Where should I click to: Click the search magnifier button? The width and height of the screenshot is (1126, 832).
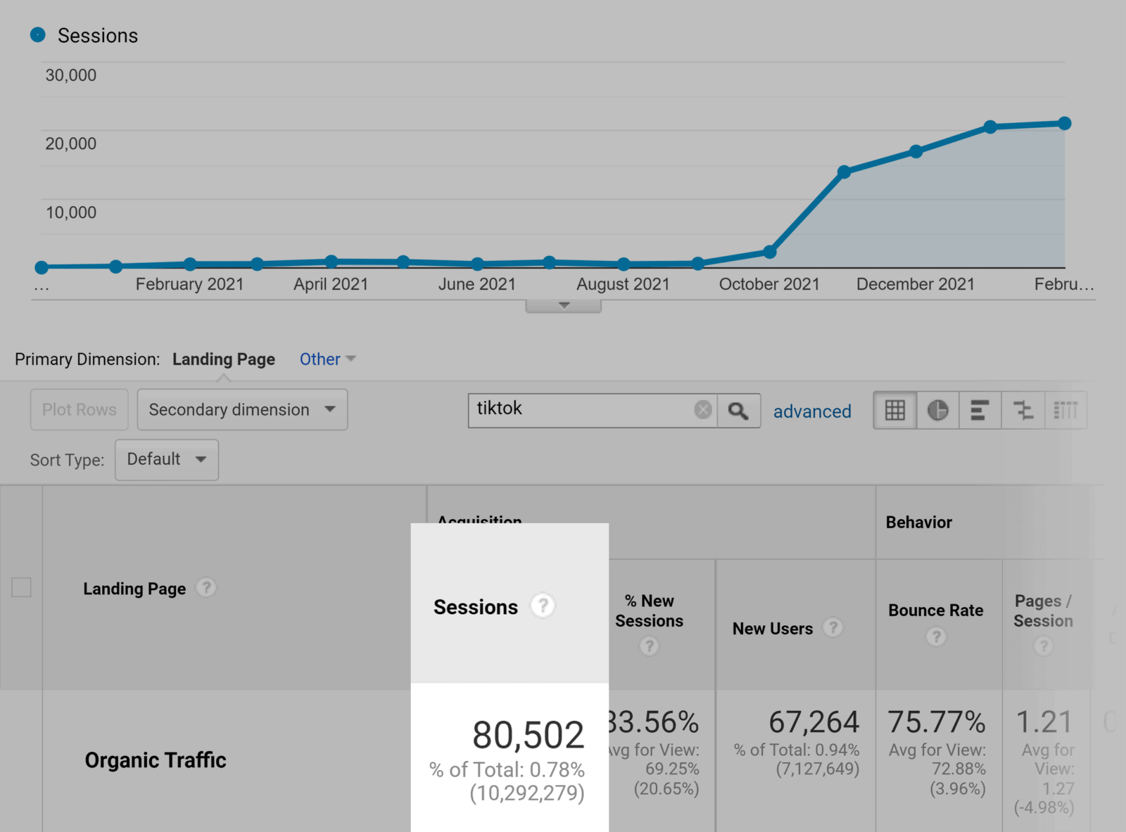click(739, 410)
